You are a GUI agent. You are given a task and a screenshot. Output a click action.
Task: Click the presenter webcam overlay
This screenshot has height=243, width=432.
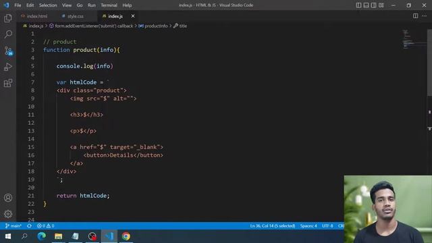pyautogui.click(x=388, y=209)
